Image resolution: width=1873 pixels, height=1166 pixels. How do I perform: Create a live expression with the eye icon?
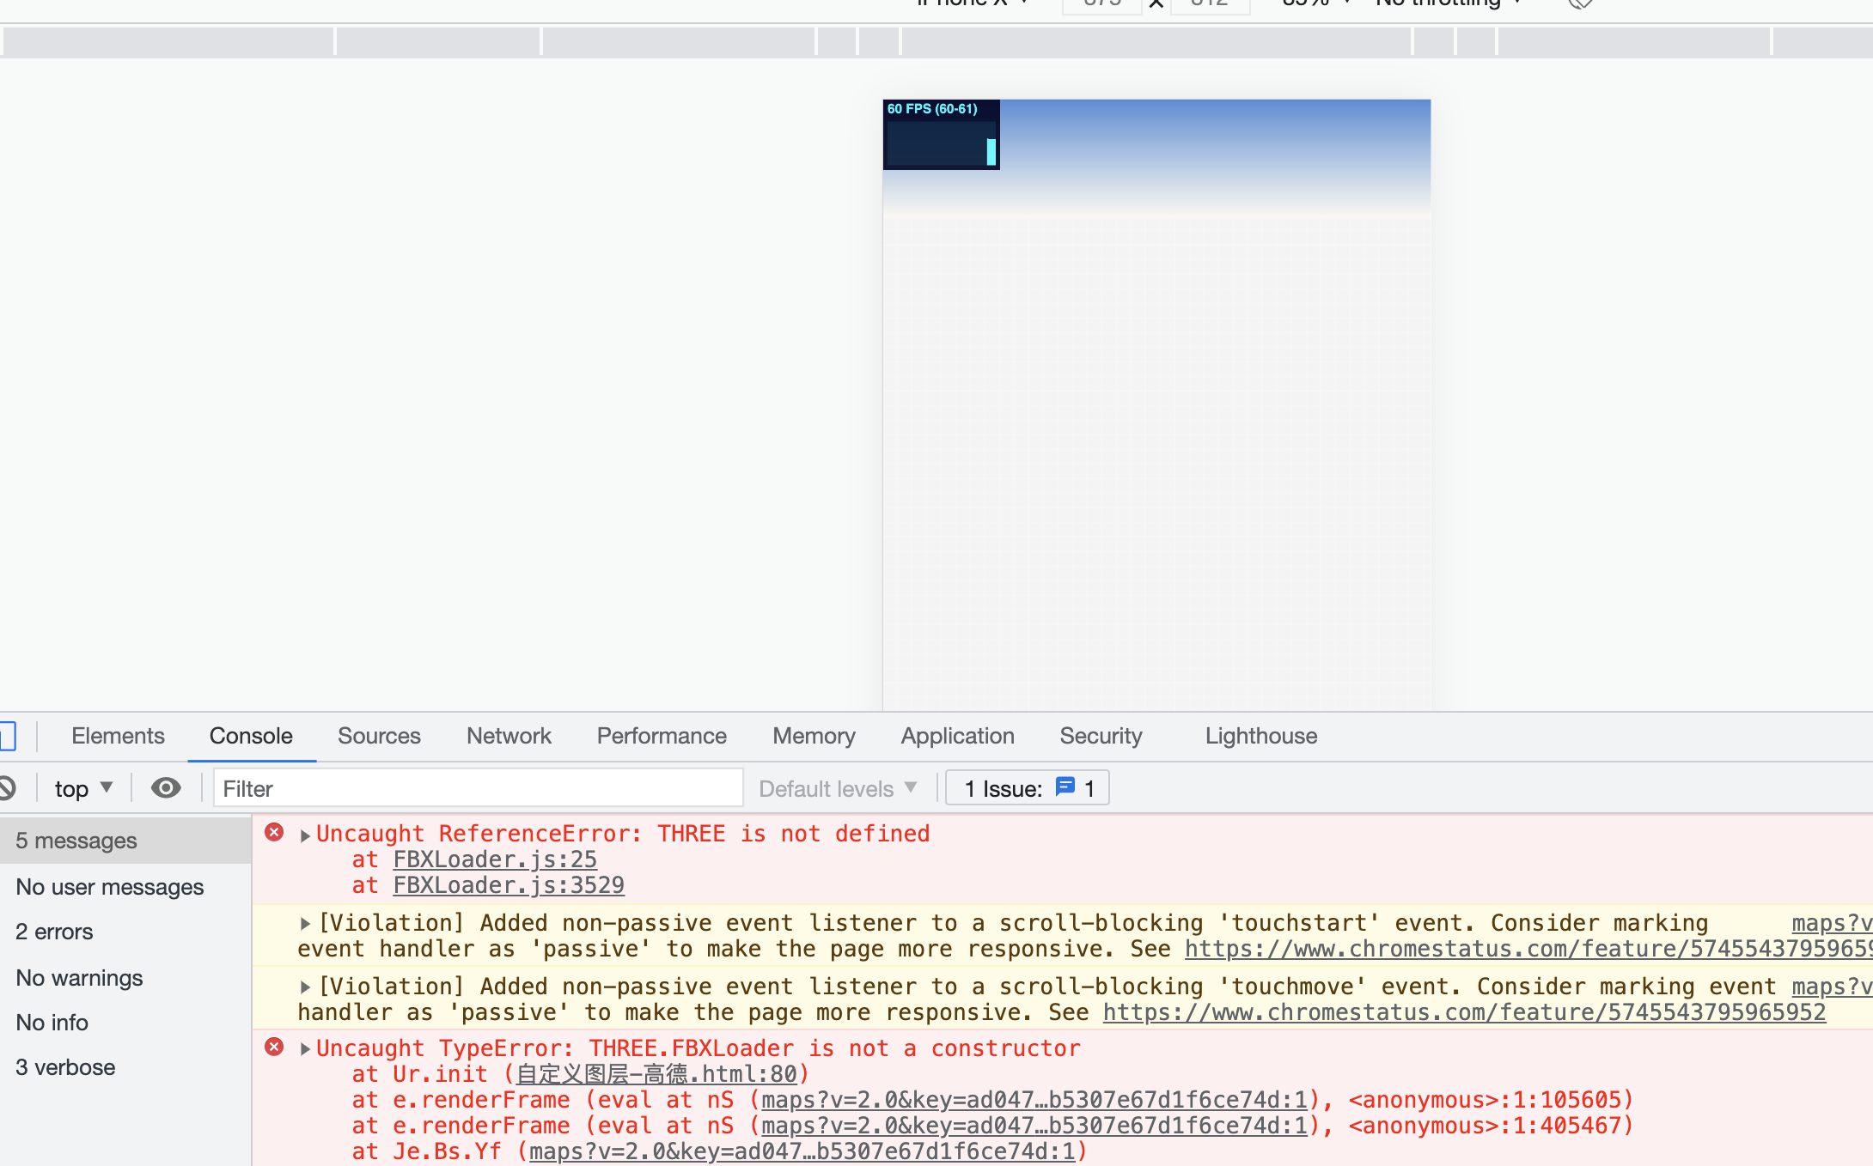pyautogui.click(x=166, y=787)
